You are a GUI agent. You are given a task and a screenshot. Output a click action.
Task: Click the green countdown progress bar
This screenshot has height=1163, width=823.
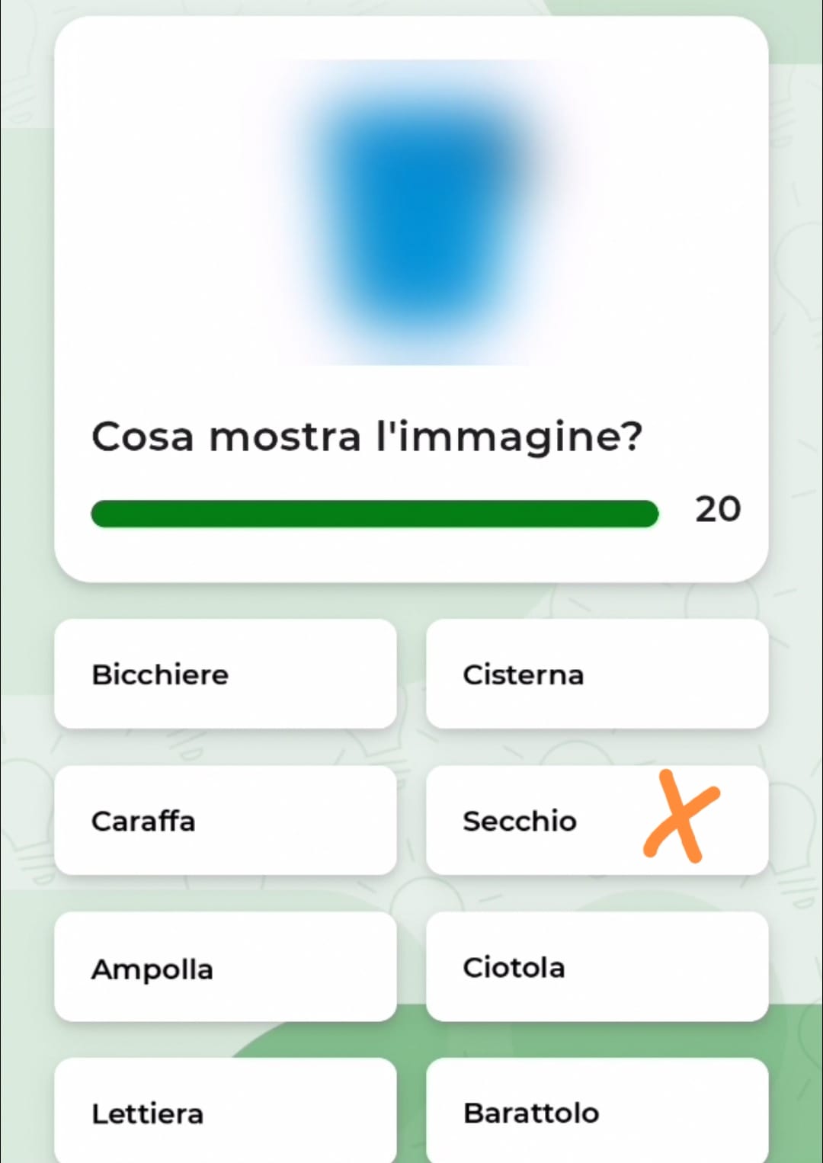click(374, 514)
